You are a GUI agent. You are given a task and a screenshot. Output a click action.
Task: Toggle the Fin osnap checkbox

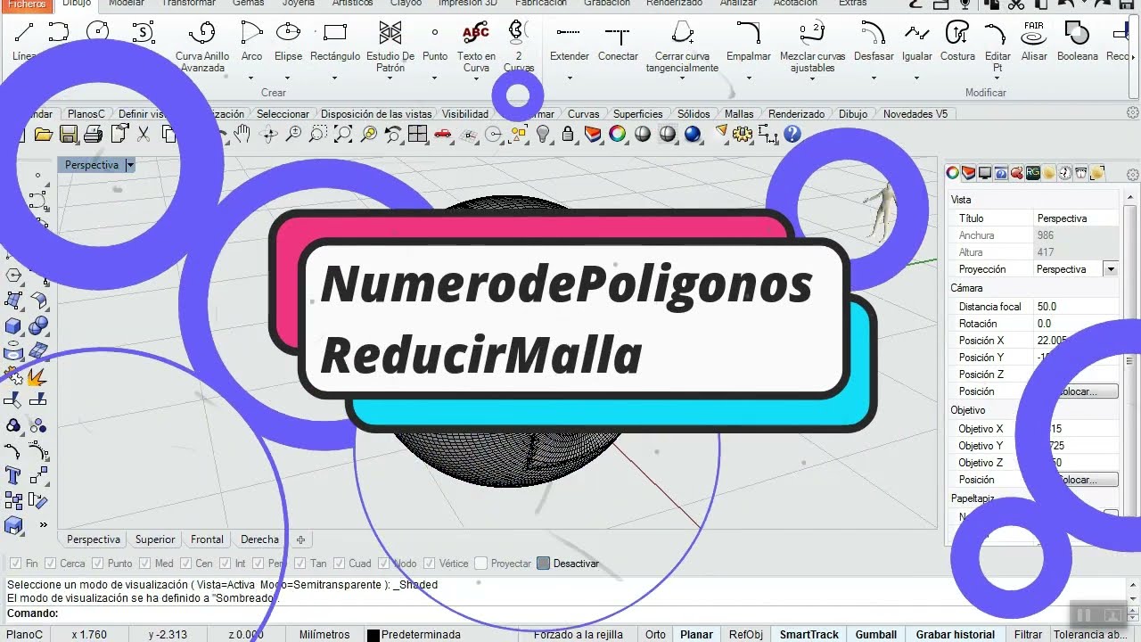click(x=15, y=564)
